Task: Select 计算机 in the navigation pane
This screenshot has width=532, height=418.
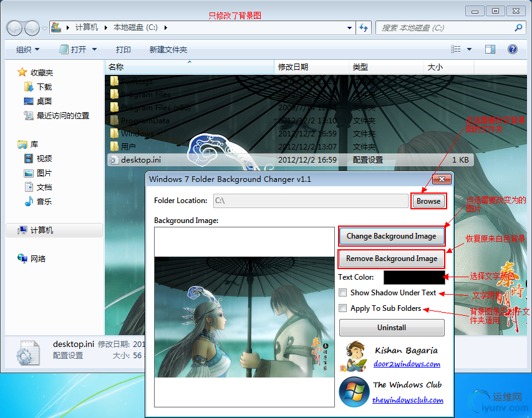Action: [x=54, y=230]
